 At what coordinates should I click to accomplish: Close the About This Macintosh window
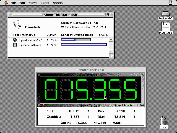click(x=9, y=15)
